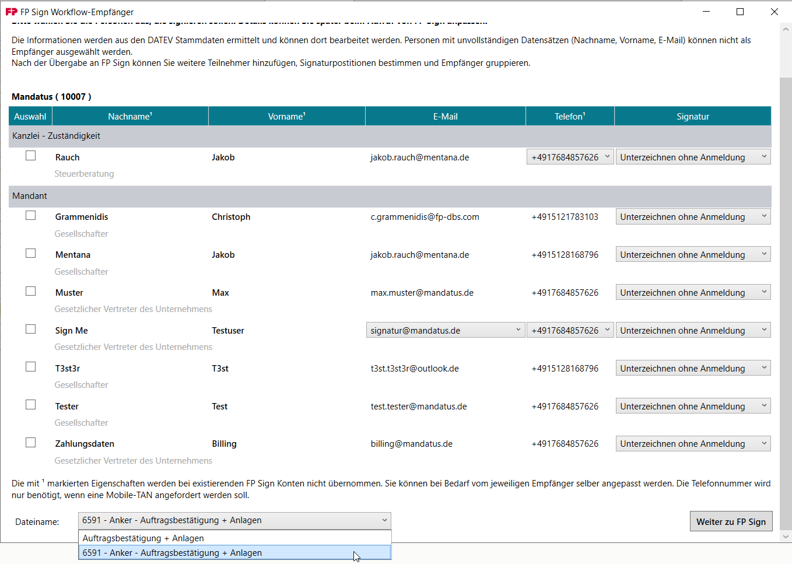Enable the checkbox for T3st3r

[30, 366]
